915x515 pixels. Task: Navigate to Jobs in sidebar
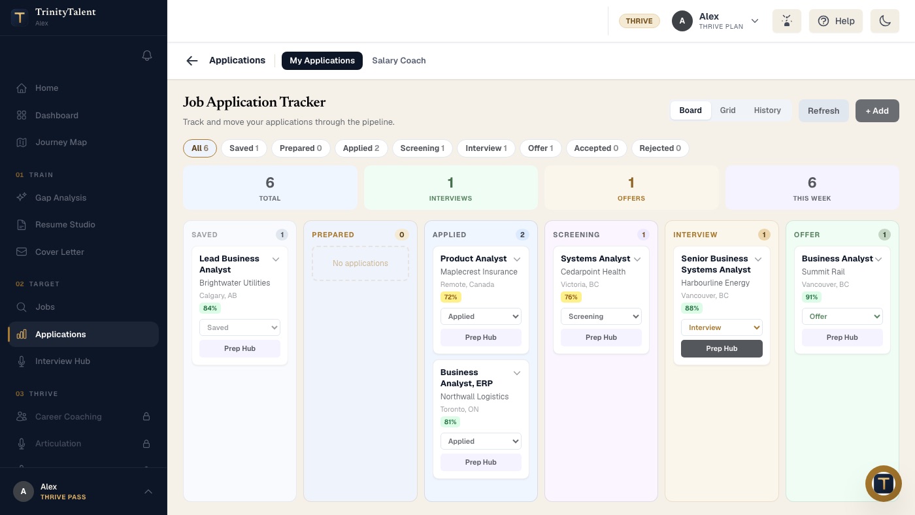click(84, 307)
